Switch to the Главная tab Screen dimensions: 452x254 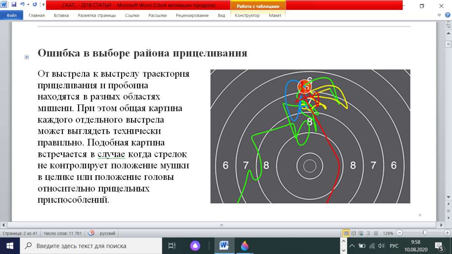point(37,15)
